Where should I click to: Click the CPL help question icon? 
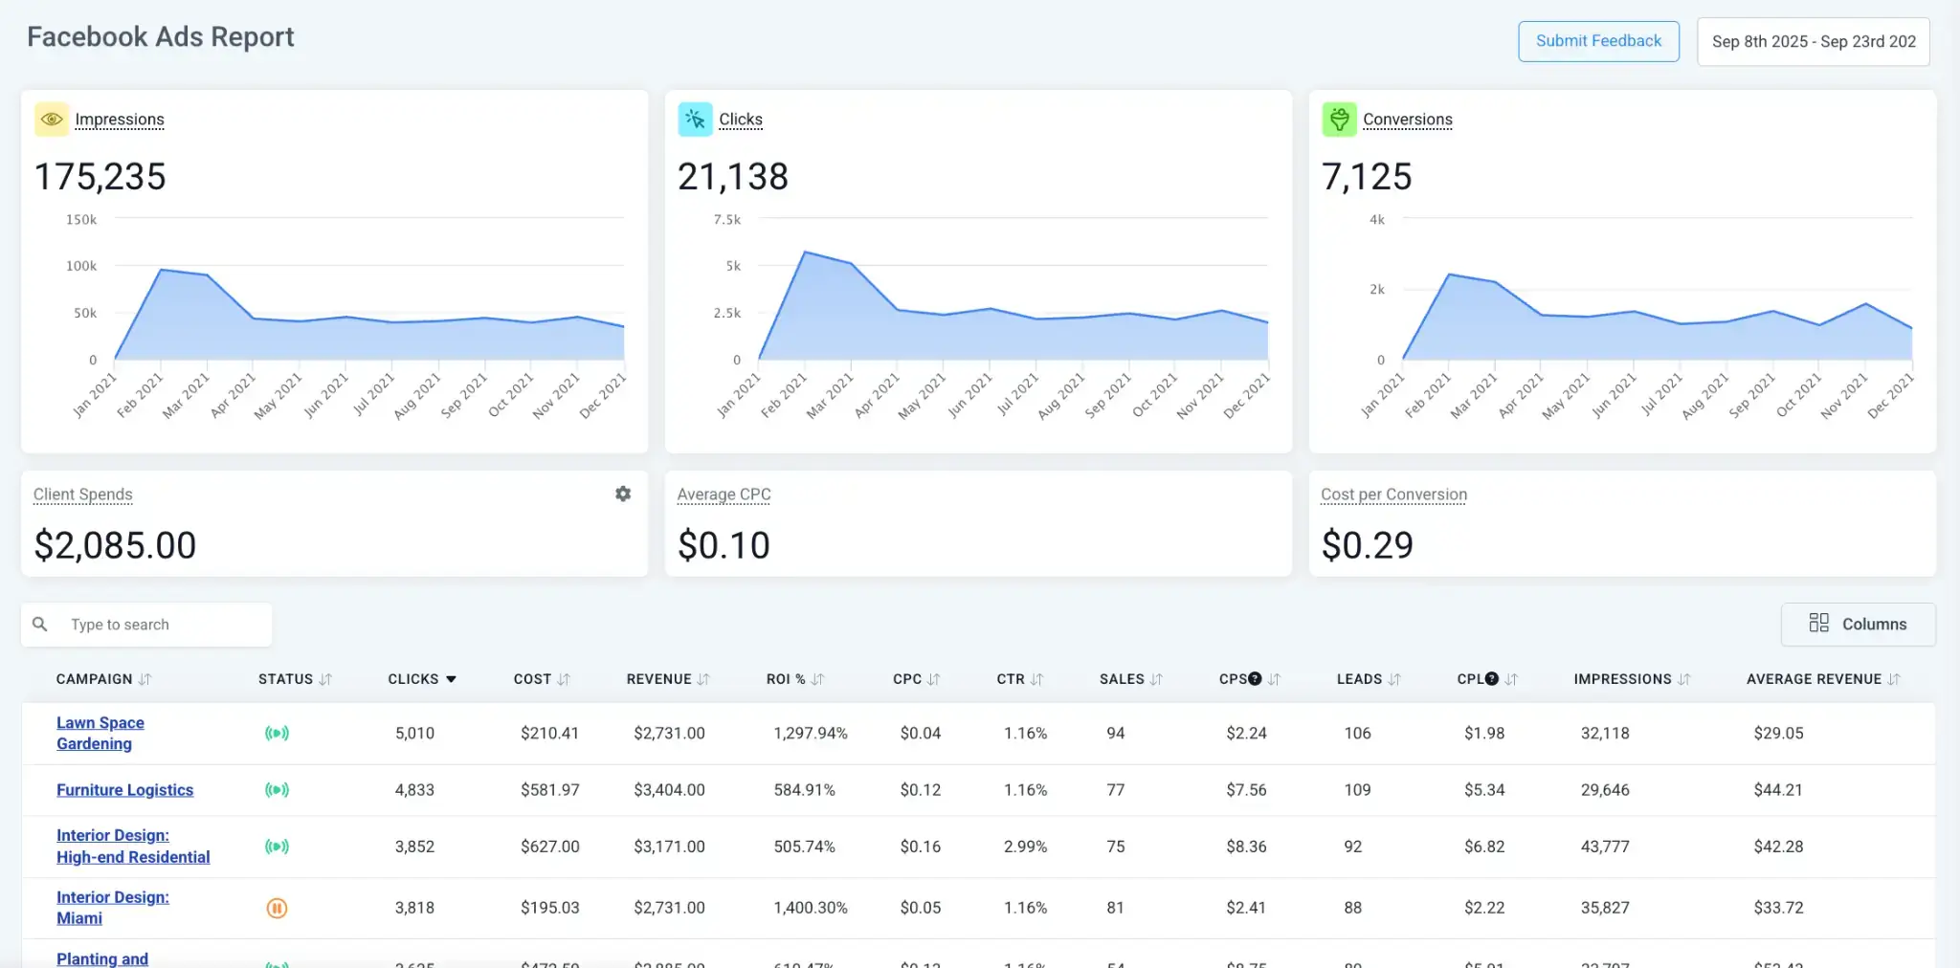(1491, 679)
